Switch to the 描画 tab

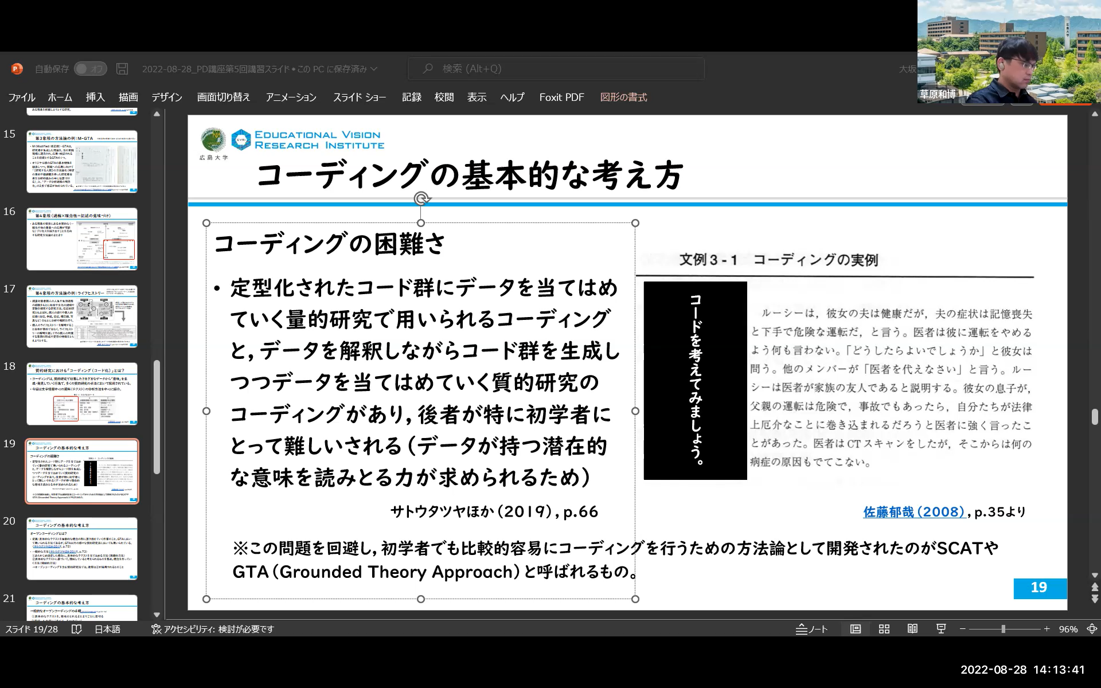pyautogui.click(x=128, y=97)
